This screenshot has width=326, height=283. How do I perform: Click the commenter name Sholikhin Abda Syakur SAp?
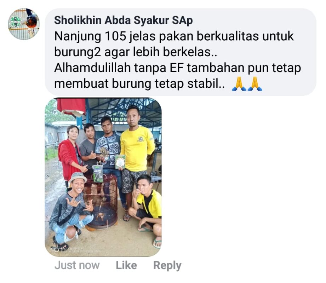[123, 21]
